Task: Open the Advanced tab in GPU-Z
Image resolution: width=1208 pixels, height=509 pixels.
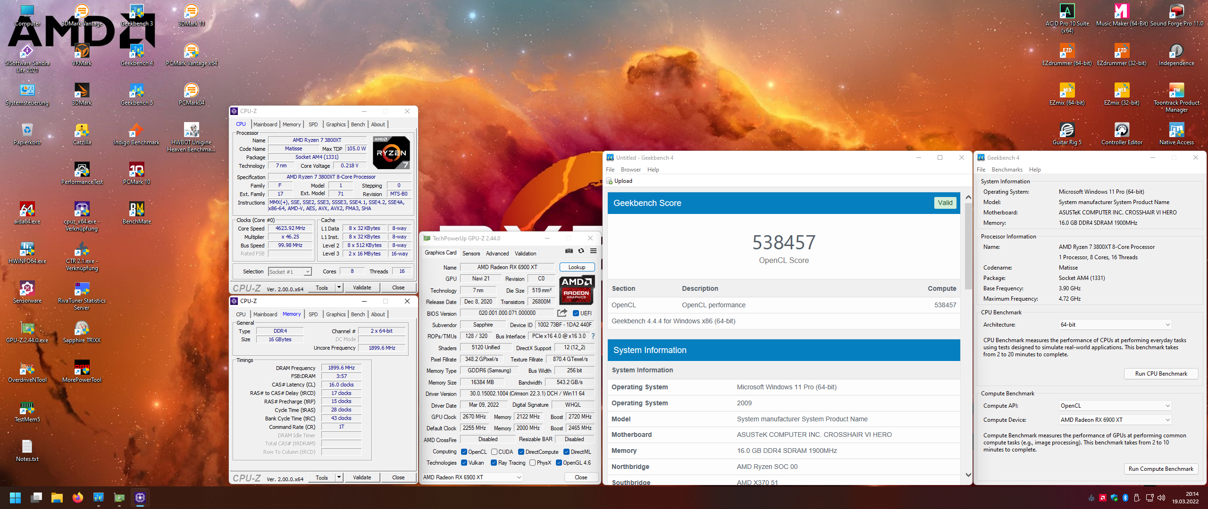Action: coord(497,254)
